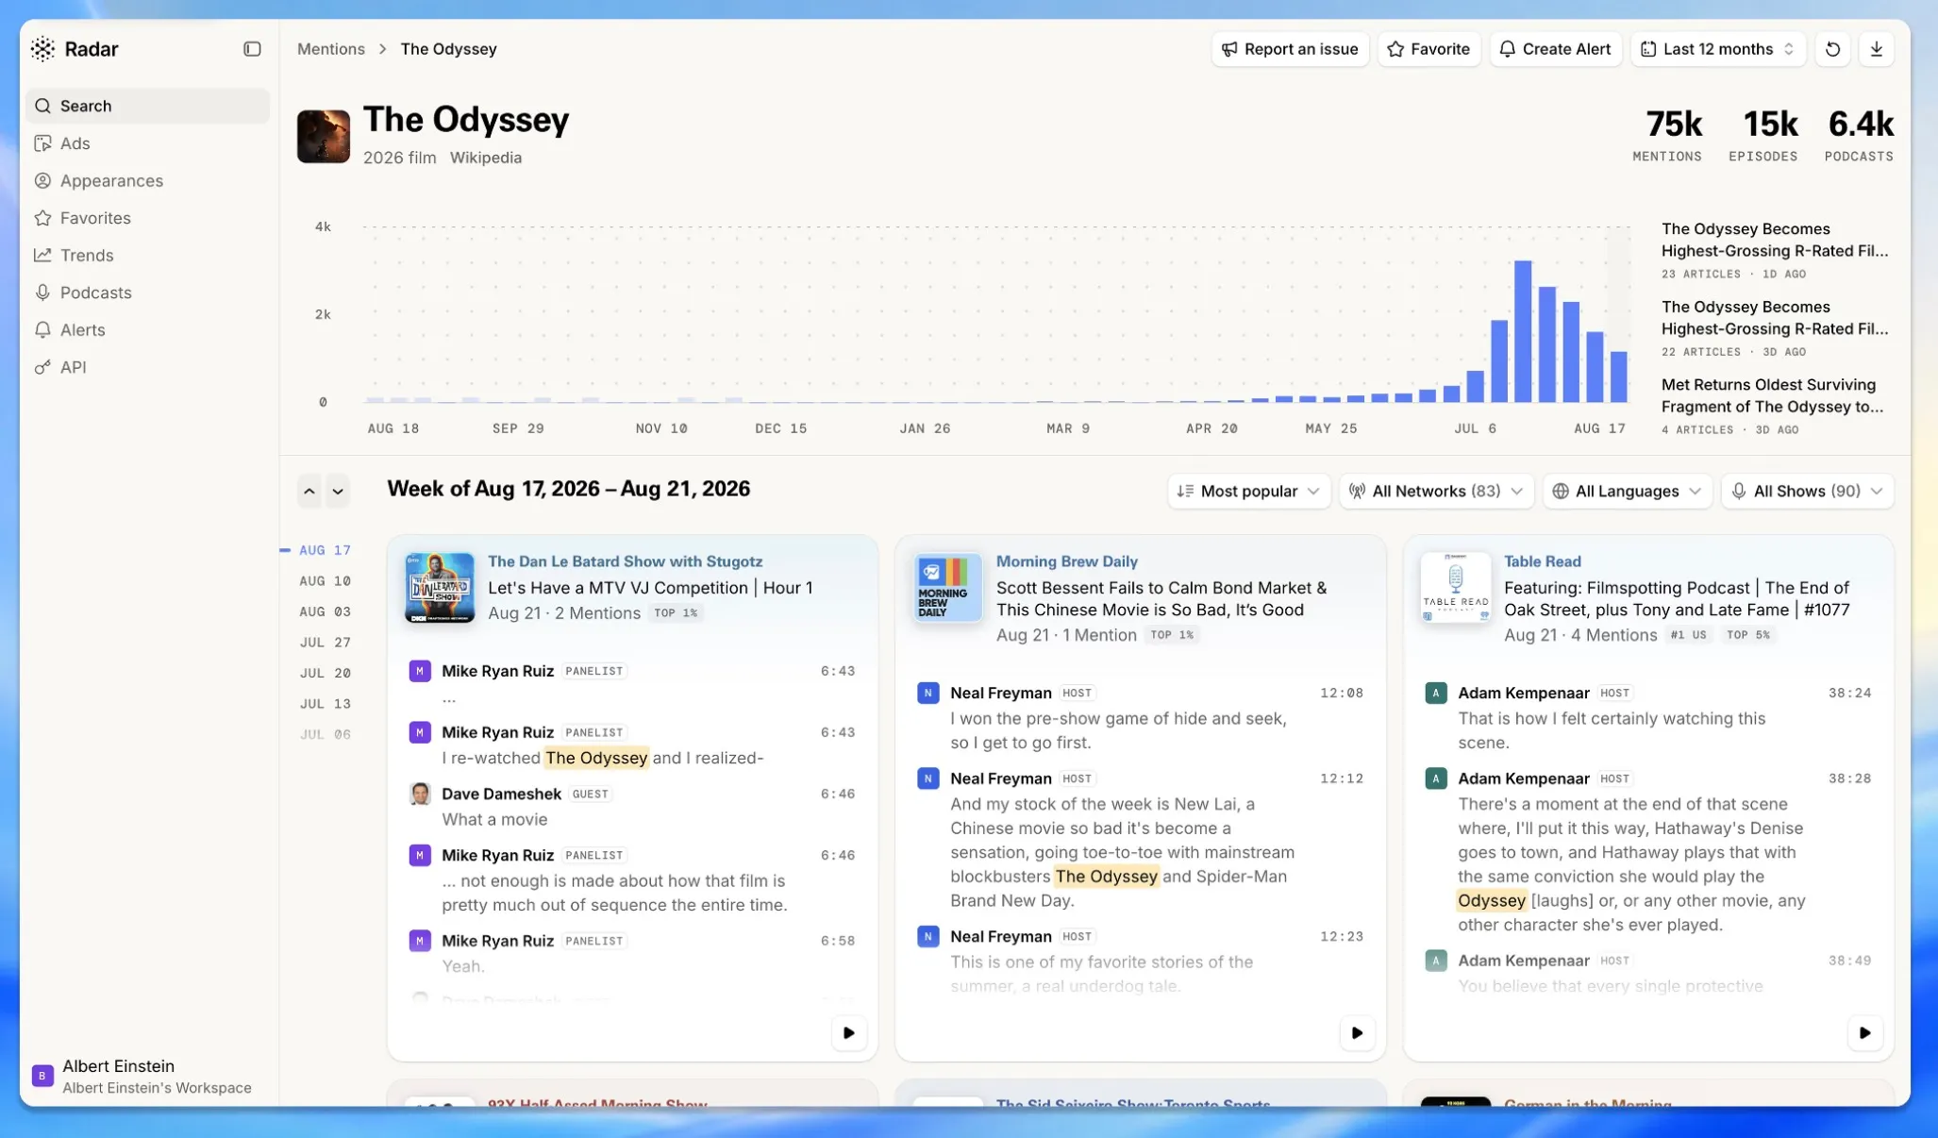
Task: Collapse the sidebar with the panel toggle icon
Action: (x=252, y=49)
